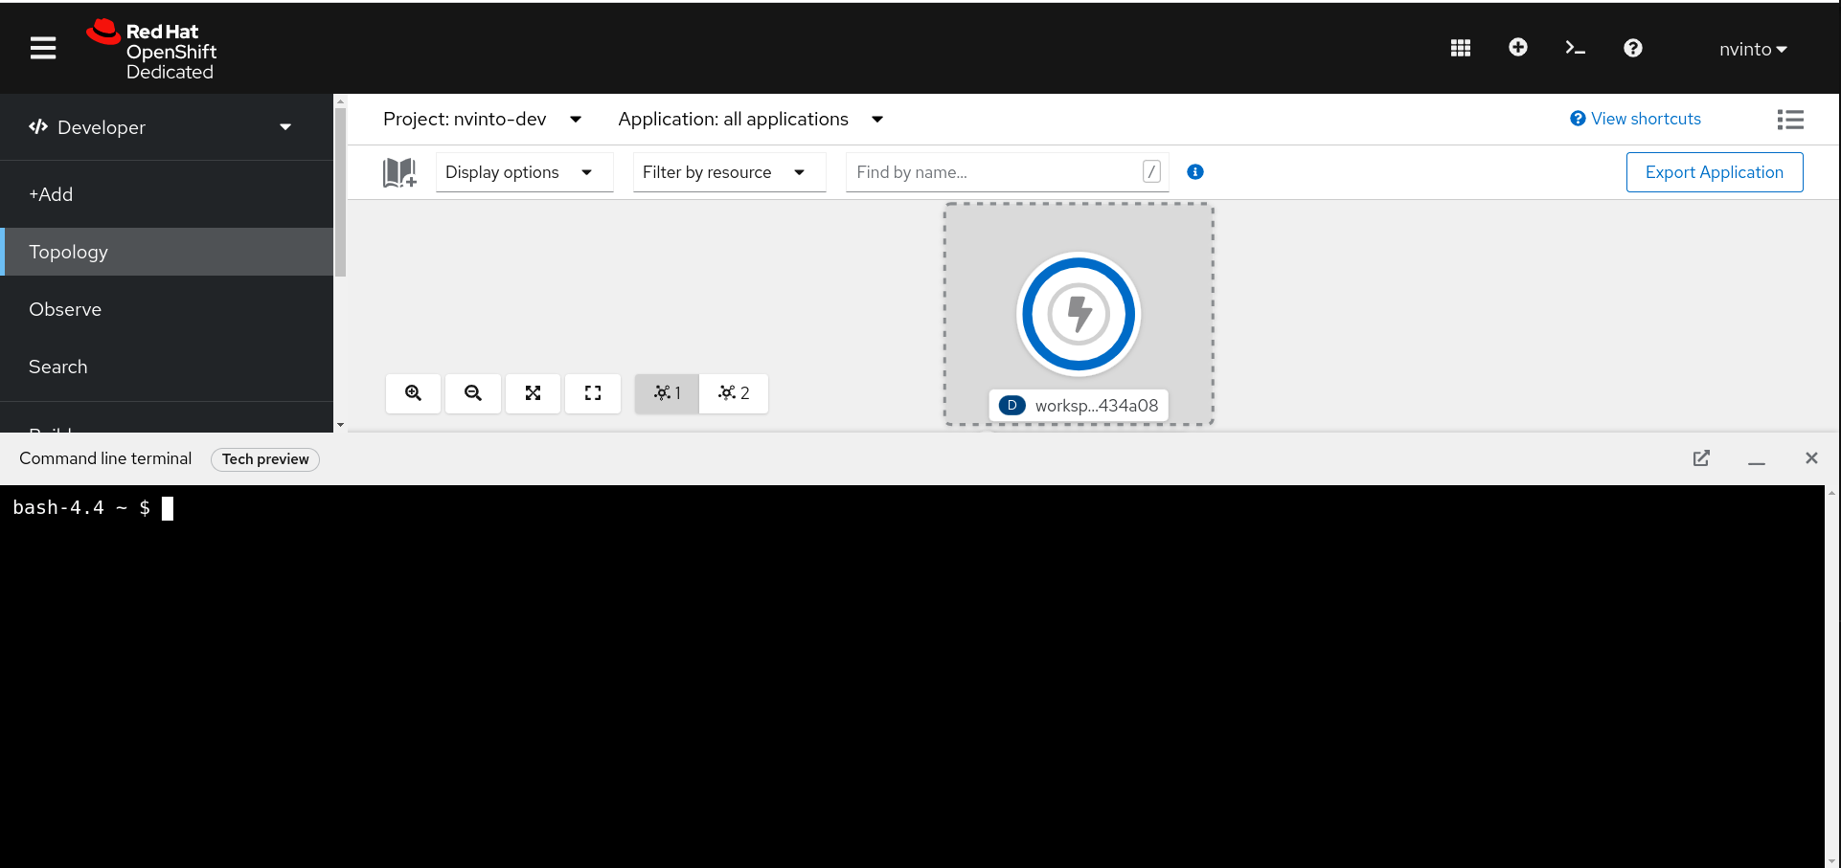Open the help question mark menu
The height and width of the screenshot is (868, 1841).
tap(1632, 48)
